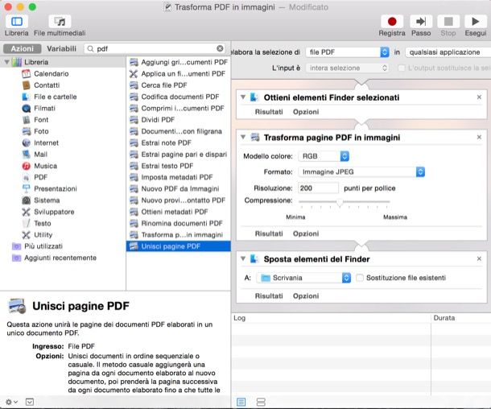Select Estrai testo PDF action
The image size is (491, 409).
tap(179, 166)
